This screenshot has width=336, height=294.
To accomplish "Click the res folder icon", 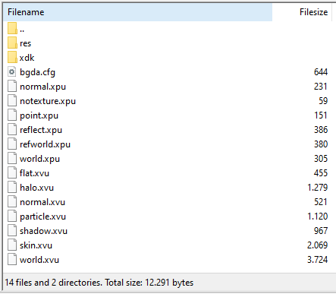I will tap(12, 43).
